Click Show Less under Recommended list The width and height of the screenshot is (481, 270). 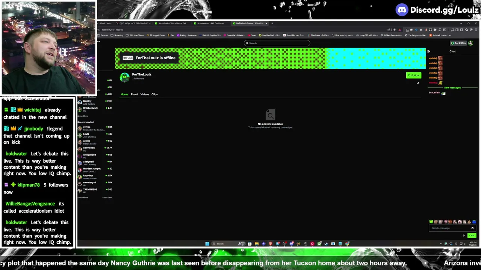pyautogui.click(x=107, y=198)
